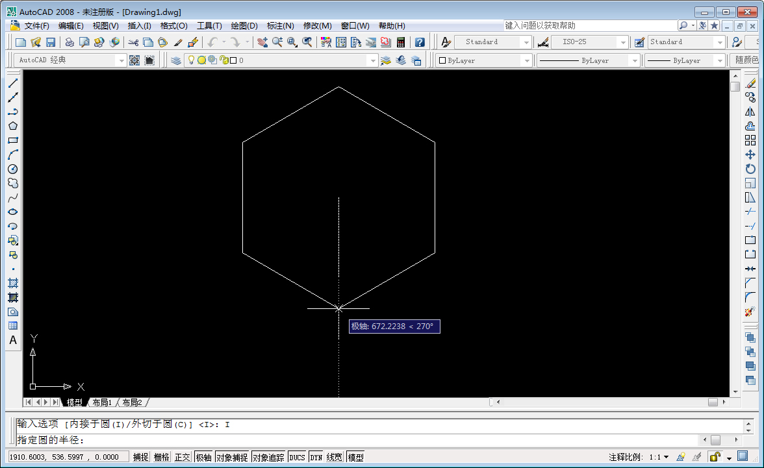Select the Line tool in the Draw toolbar
Image resolution: width=764 pixels, height=468 pixels.
point(13,83)
